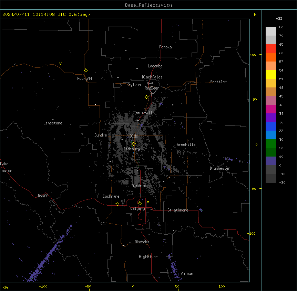Image resolution: width=297 pixels, height=291 pixels.
Task: Click the Okotoks label
Action: click(142, 242)
